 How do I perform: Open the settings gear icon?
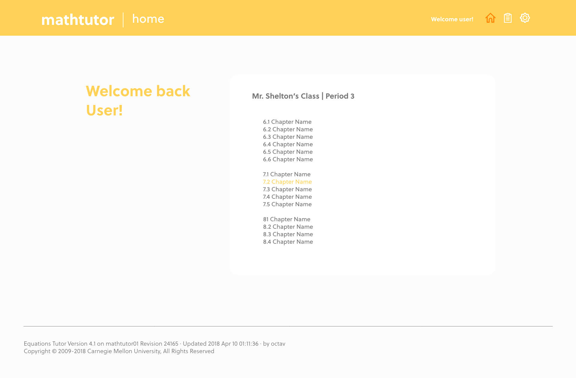click(525, 18)
